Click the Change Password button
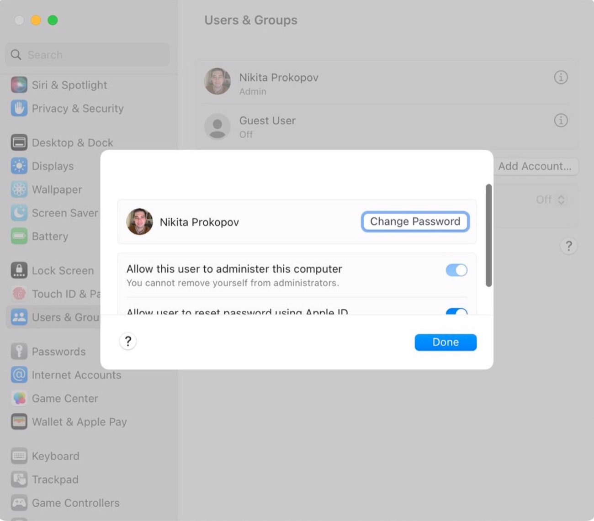This screenshot has width=594, height=521. point(415,221)
